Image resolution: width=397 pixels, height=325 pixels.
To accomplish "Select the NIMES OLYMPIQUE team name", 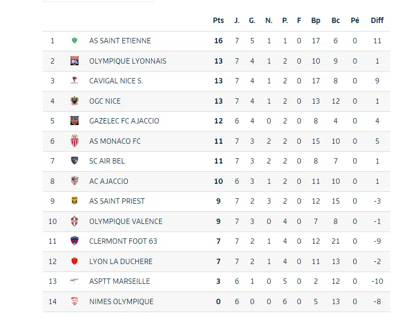I will [121, 301].
